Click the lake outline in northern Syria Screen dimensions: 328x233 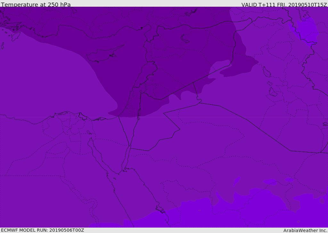point(185,39)
